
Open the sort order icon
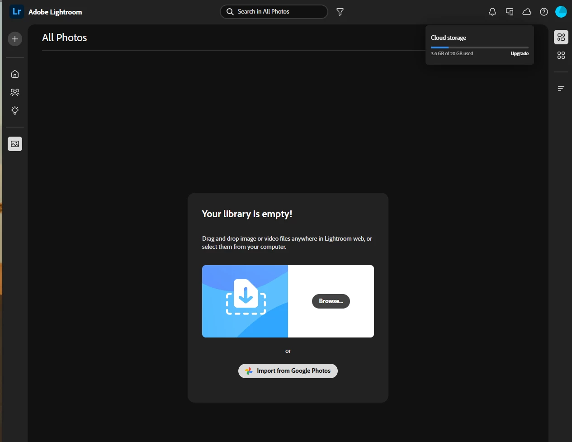(x=561, y=89)
